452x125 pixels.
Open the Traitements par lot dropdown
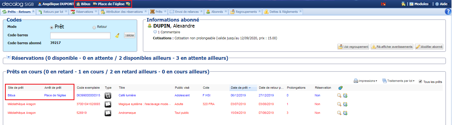pyautogui.click(x=398, y=81)
